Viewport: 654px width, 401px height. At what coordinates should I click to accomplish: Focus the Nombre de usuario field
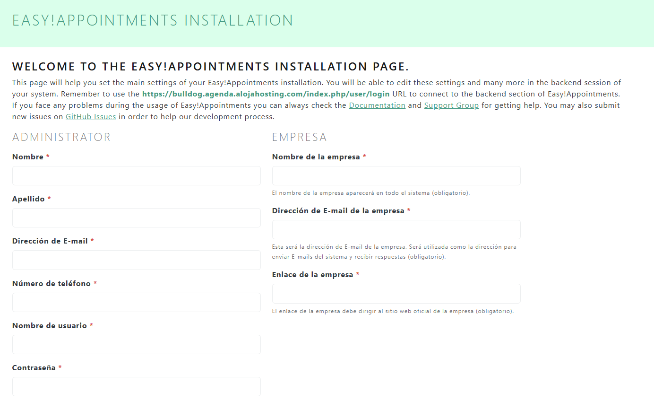[x=136, y=344]
